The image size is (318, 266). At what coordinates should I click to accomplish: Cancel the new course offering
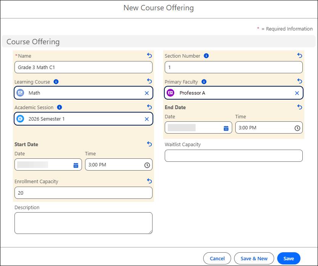pos(217,258)
